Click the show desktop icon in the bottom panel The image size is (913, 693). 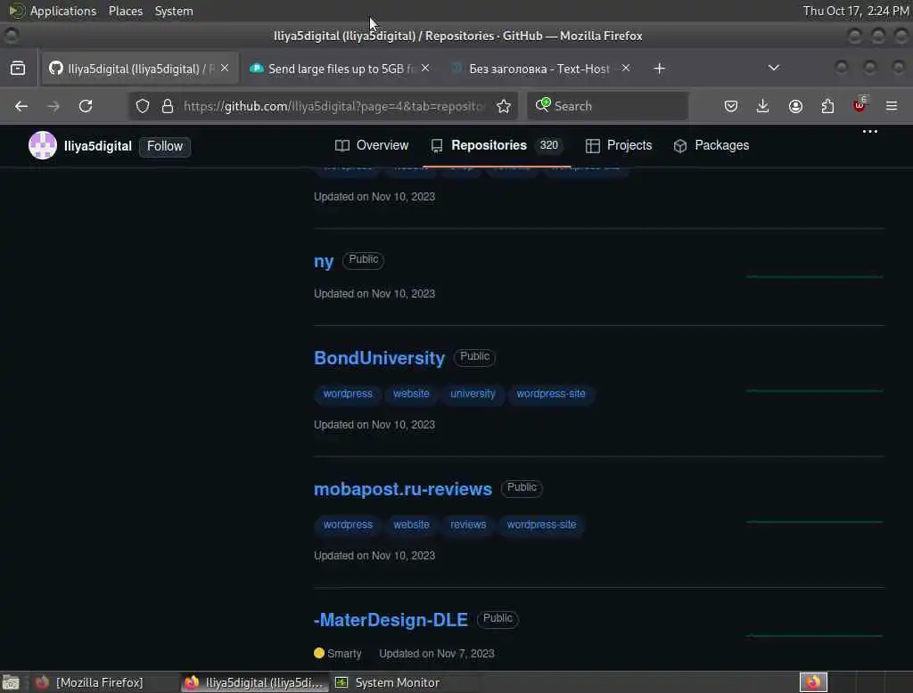point(11,682)
